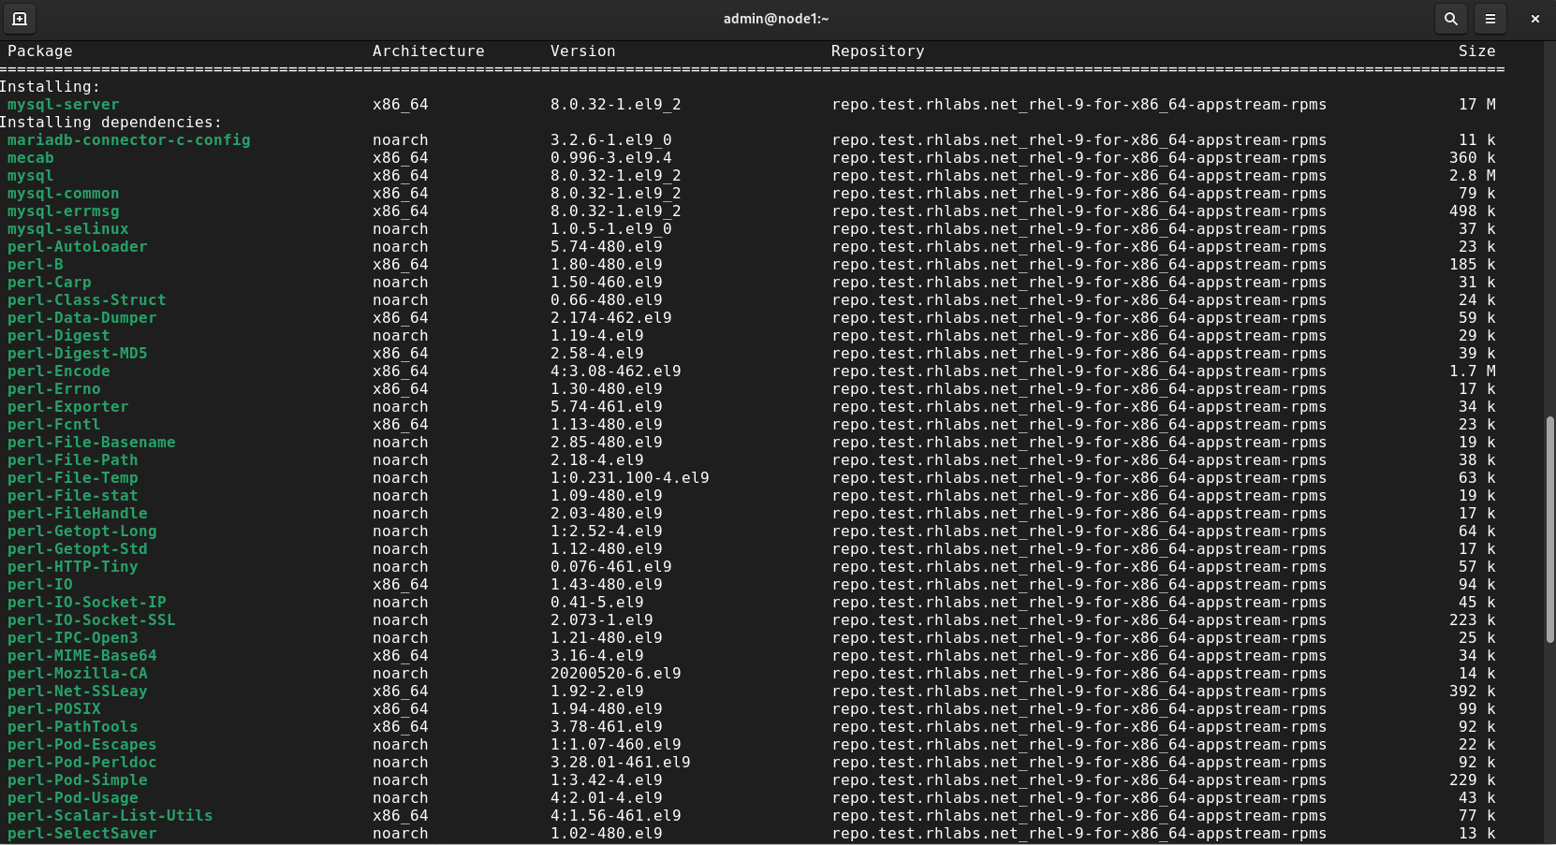Click the perl-Encode package name

pyautogui.click(x=59, y=372)
